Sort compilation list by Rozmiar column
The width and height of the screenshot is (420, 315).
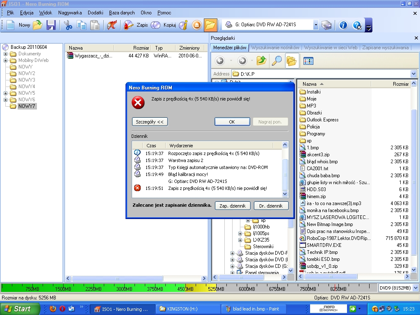(x=132, y=48)
